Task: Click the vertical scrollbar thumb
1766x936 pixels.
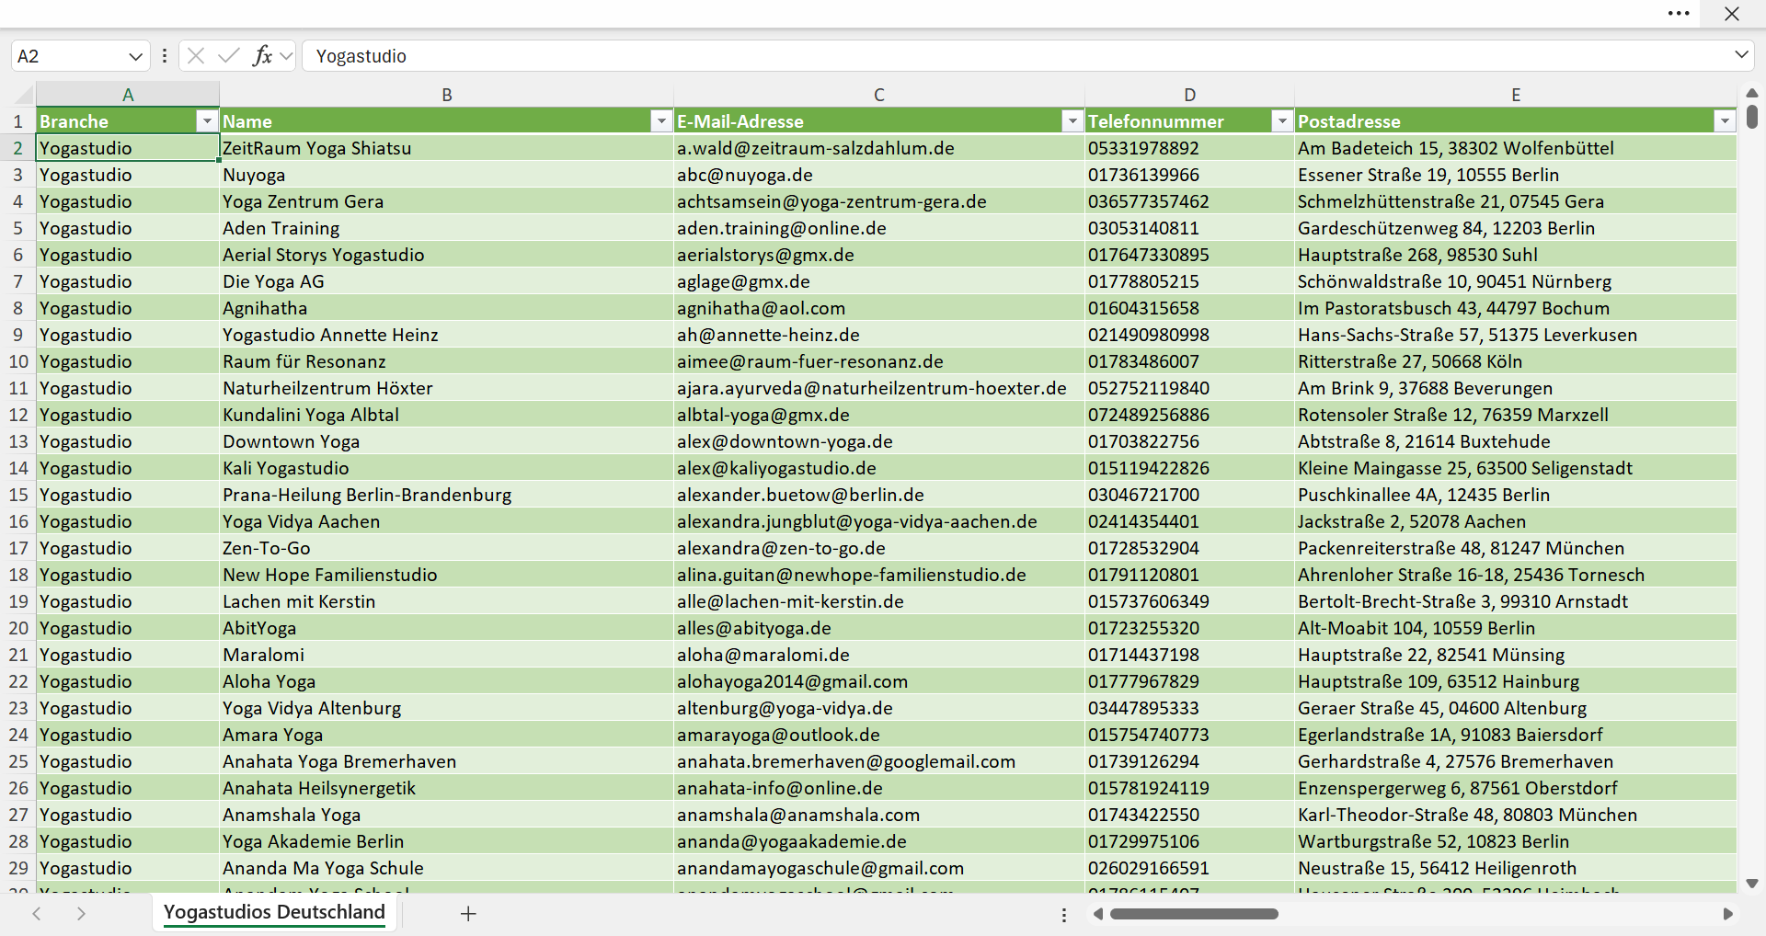Action: tap(1752, 117)
